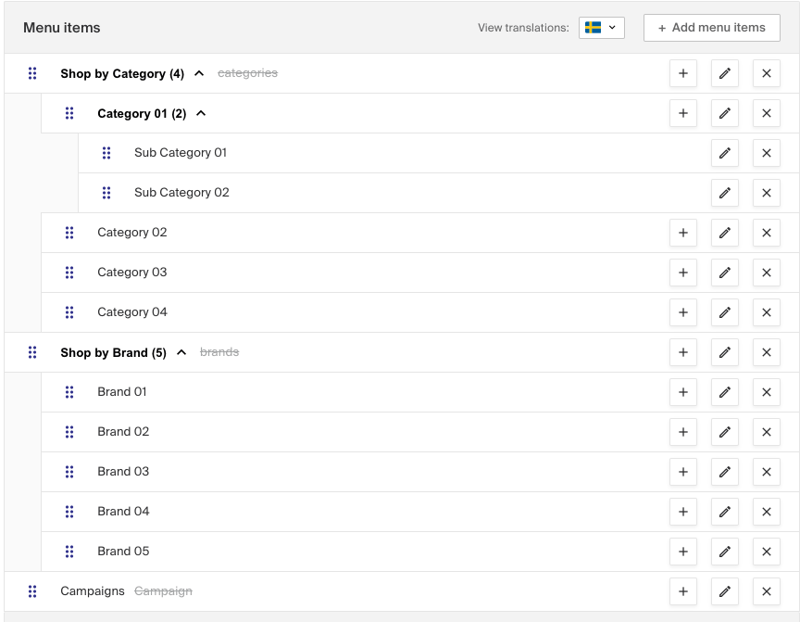This screenshot has height=622, width=800.
Task: Open the translation language flag dropdown
Action: [601, 28]
